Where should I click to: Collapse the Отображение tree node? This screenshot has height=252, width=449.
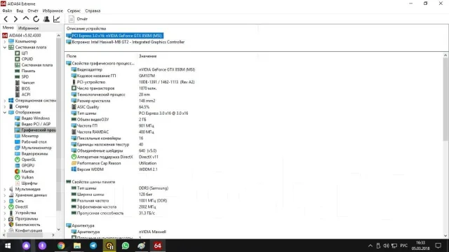click(x=4, y=112)
